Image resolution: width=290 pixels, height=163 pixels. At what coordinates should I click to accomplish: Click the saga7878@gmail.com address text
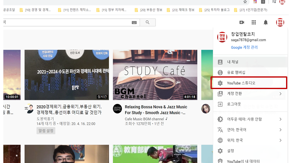248,40
